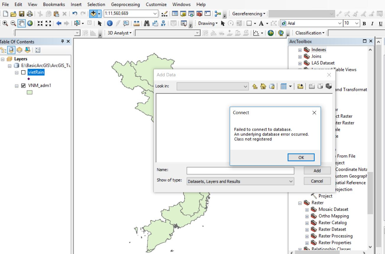This screenshot has width=385, height=254.
Task: Click the Go To XY icon
Action: tap(163, 23)
